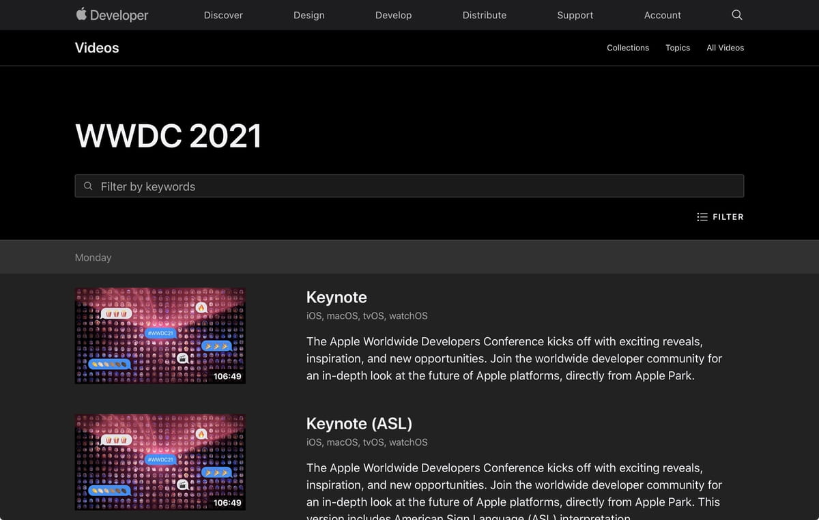Click the search magnifier in top navigation
The image size is (819, 520).
point(736,15)
